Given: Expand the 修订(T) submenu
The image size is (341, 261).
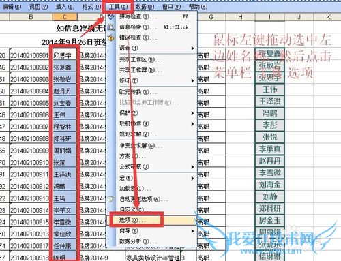Looking at the screenshot, I should 152,80.
